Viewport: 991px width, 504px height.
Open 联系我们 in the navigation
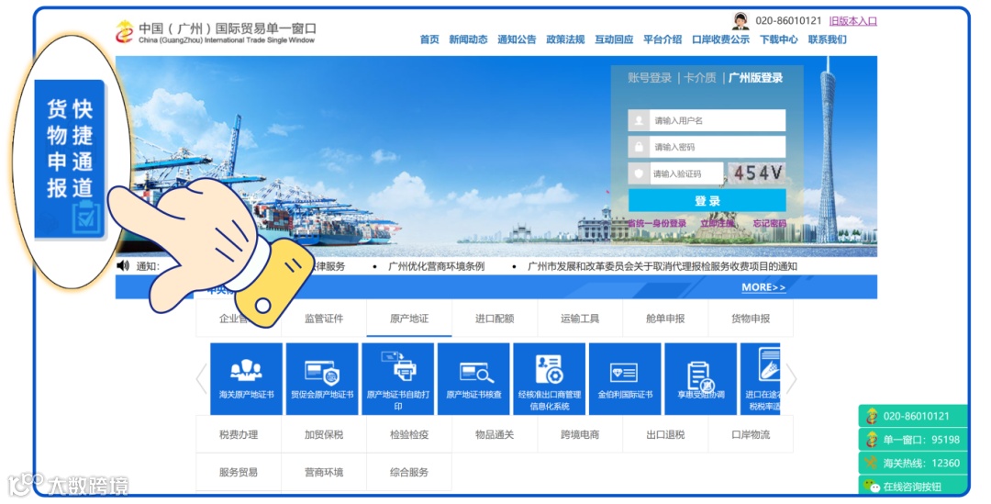[828, 39]
